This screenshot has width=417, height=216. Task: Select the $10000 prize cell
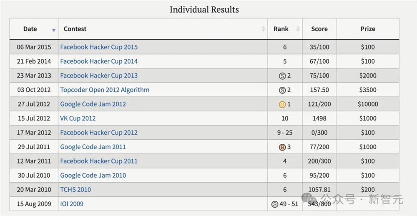point(368,104)
